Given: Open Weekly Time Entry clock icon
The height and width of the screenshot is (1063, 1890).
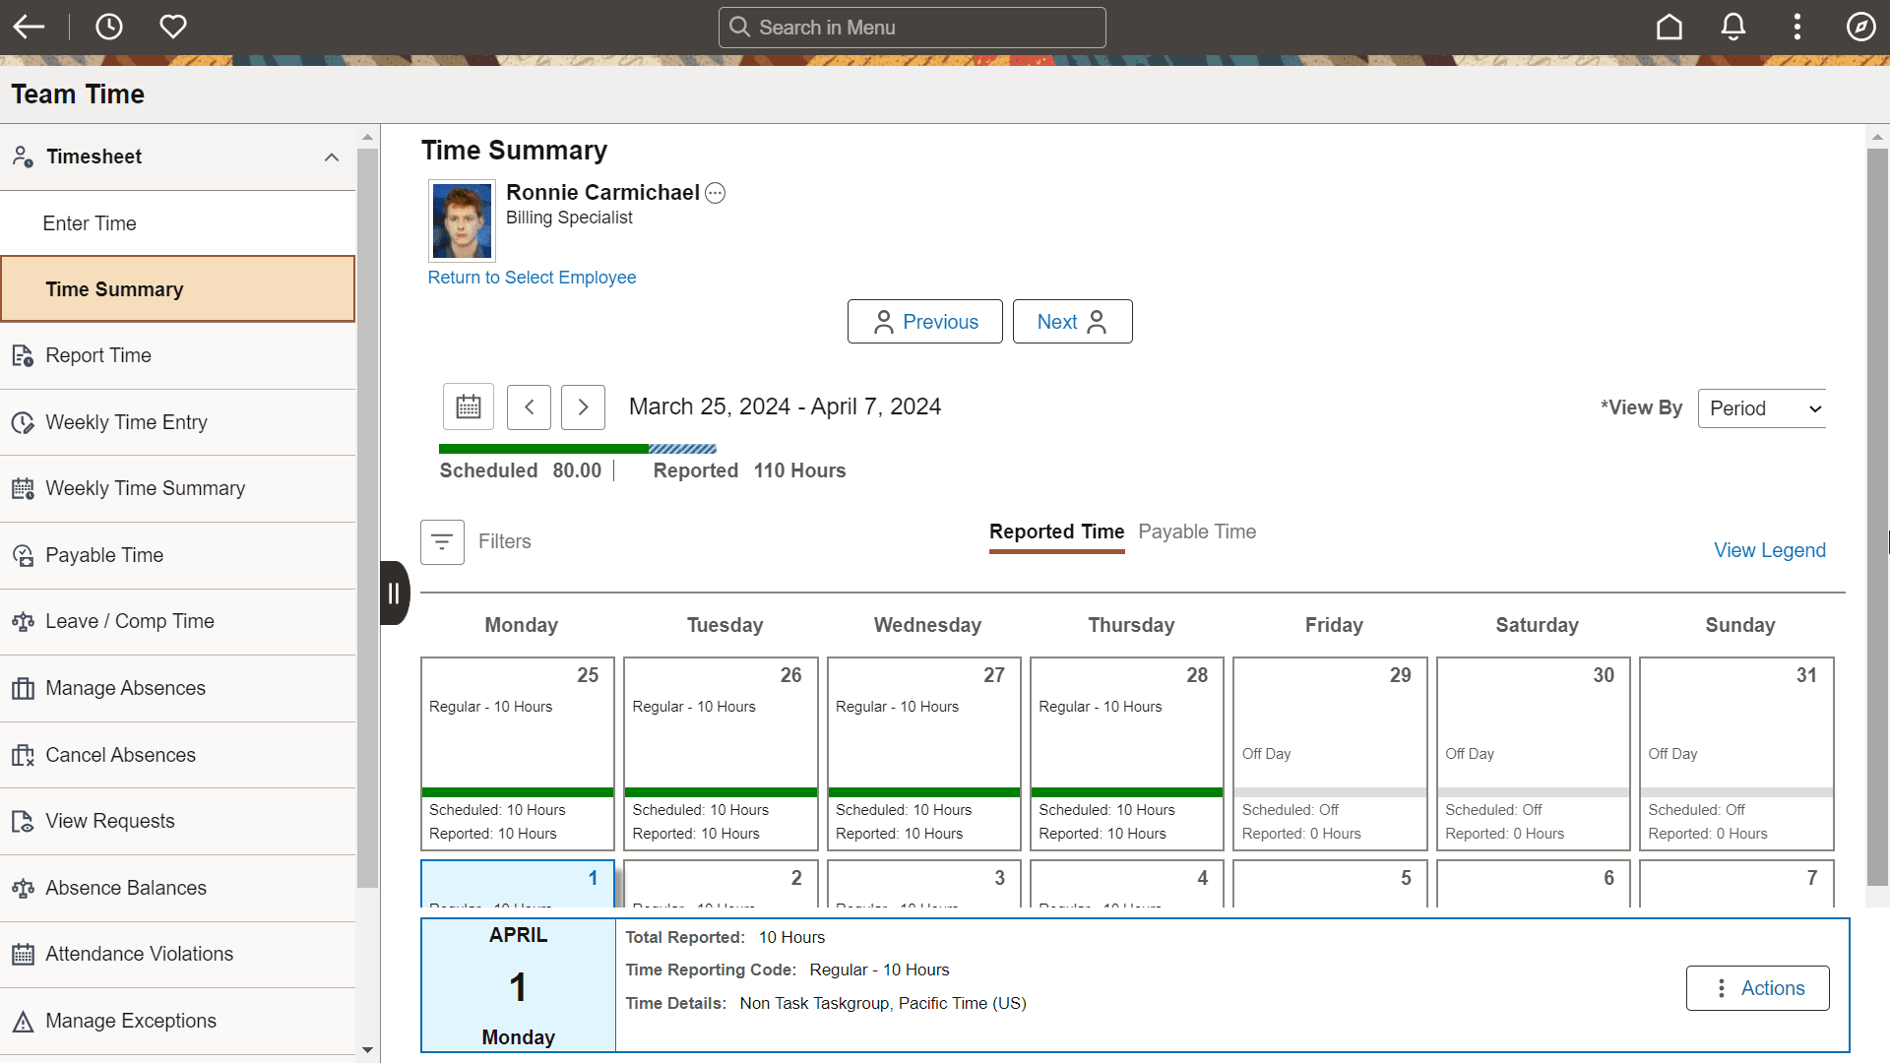Looking at the screenshot, I should [x=23, y=422].
